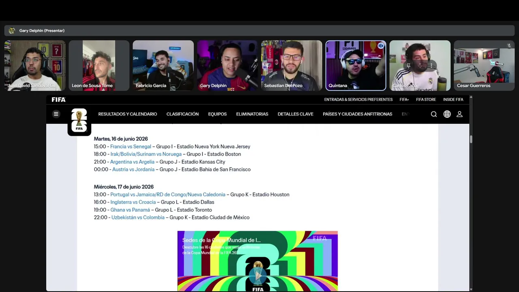This screenshot has height=292, width=519.
Task: Open the Austria vs Jordania match
Action: click(x=133, y=170)
